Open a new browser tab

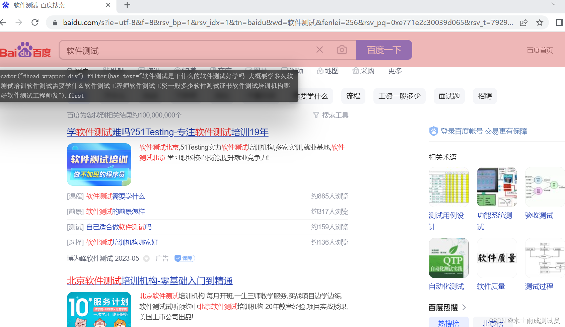pos(127,5)
